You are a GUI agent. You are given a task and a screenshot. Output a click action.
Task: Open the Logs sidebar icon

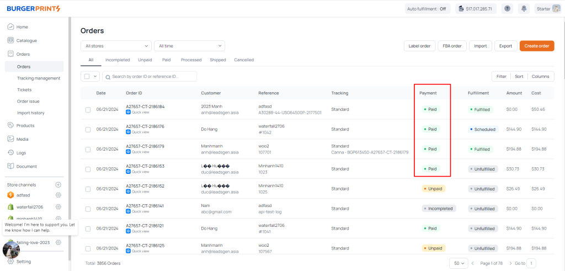[10, 152]
